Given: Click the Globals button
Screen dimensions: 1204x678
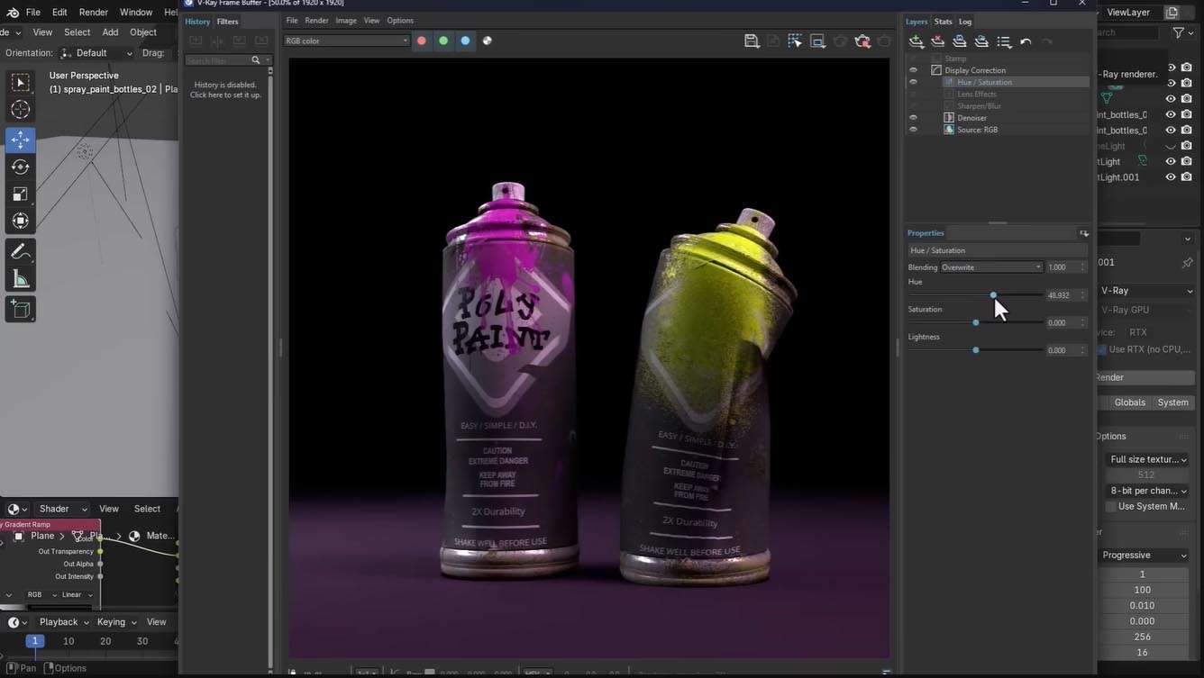Looking at the screenshot, I should (1129, 402).
